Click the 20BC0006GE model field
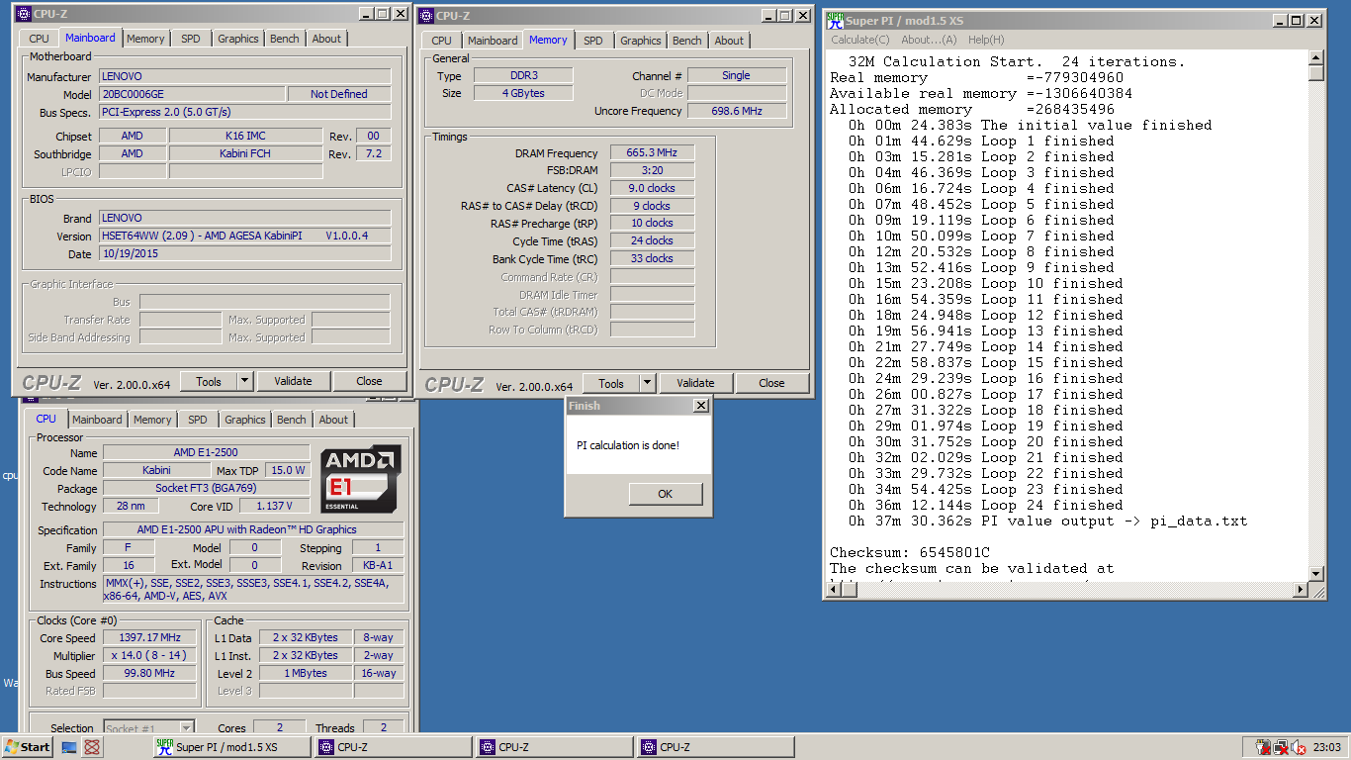Image resolution: width=1351 pixels, height=760 pixels. point(191,94)
